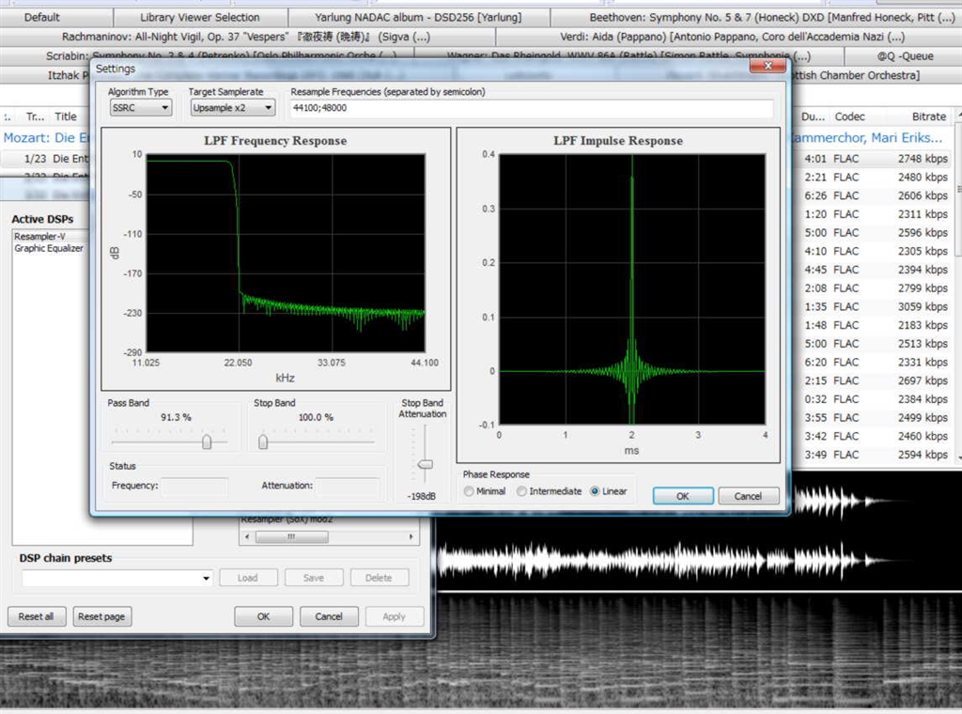The width and height of the screenshot is (962, 714).
Task: Select the Linear phase response option
Action: point(595,491)
